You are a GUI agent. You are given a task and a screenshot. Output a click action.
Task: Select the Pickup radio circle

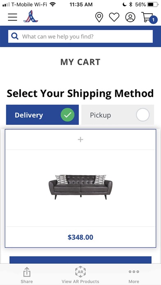coord(143,115)
